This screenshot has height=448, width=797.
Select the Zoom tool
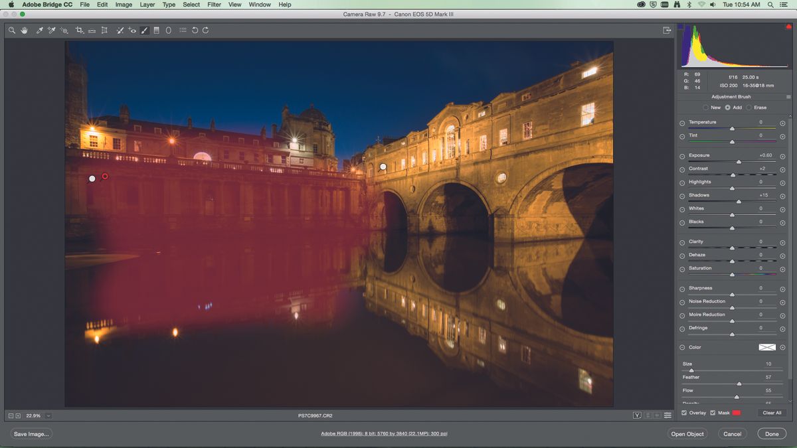(11, 30)
